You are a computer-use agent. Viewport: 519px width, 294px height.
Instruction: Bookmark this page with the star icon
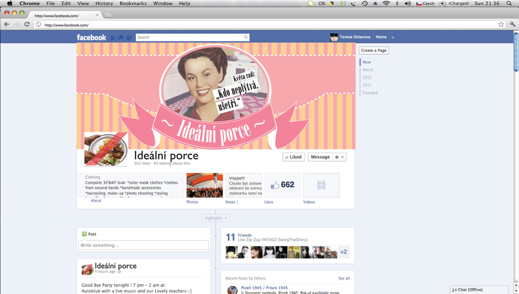501,24
